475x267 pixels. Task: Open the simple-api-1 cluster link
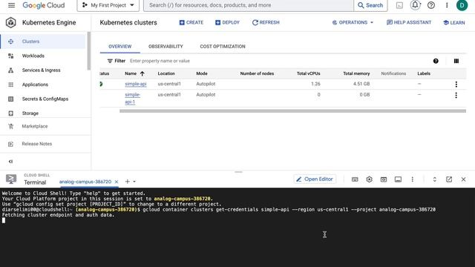pyautogui.click(x=132, y=99)
